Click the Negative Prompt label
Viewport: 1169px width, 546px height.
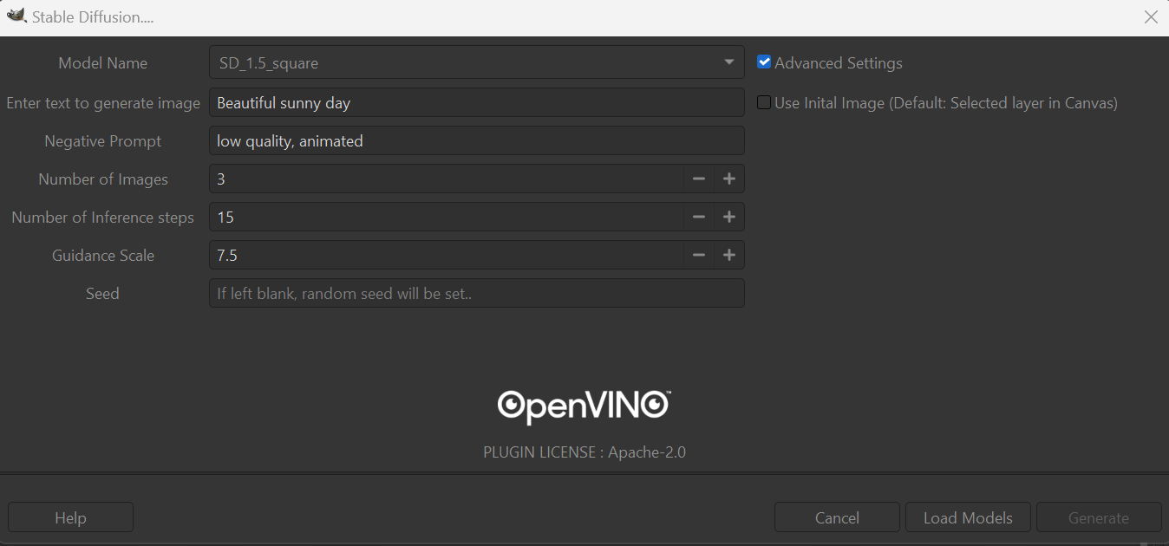click(x=103, y=141)
